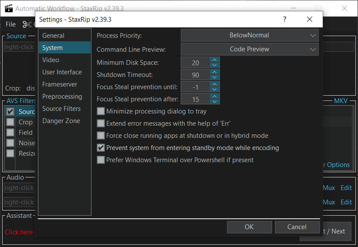Open the File menu in main window
358x247 pixels.
10,24
